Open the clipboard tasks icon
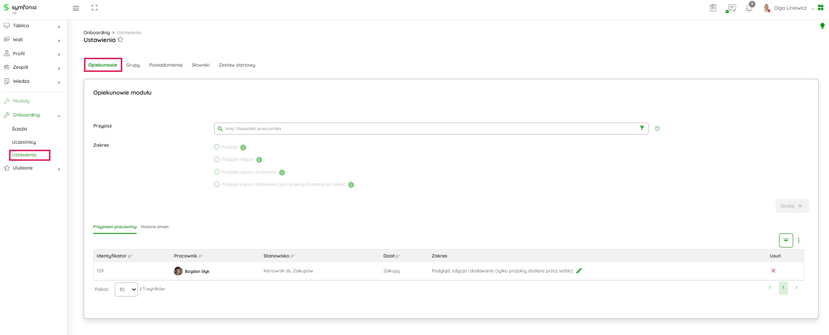This screenshot has height=335, width=829. point(713,8)
